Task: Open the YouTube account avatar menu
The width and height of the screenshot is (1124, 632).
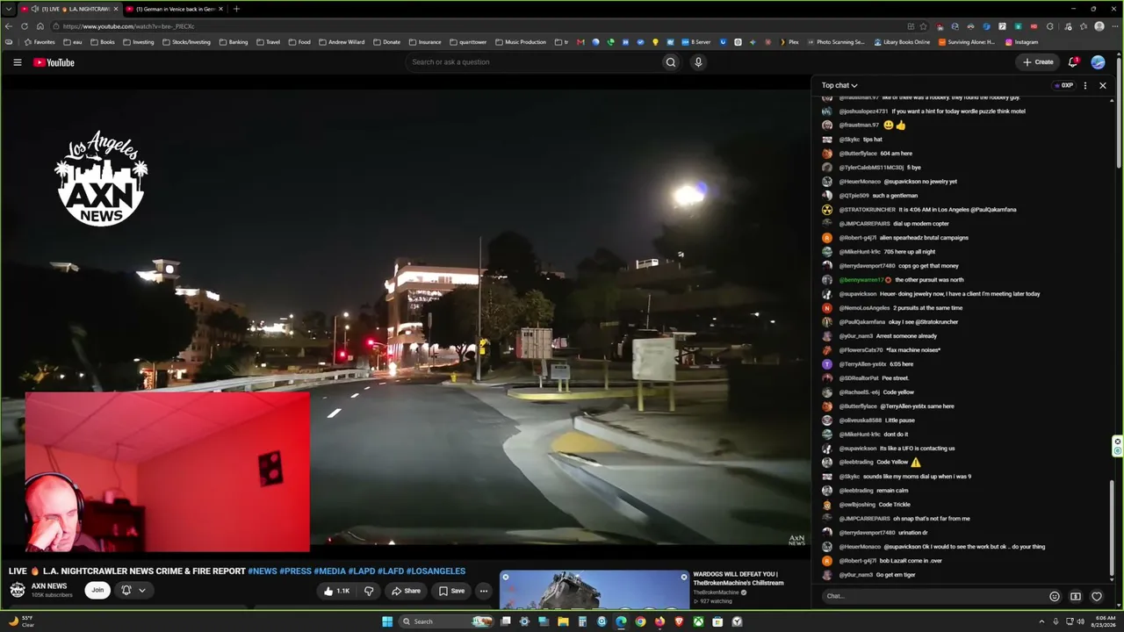Action: (1098, 62)
